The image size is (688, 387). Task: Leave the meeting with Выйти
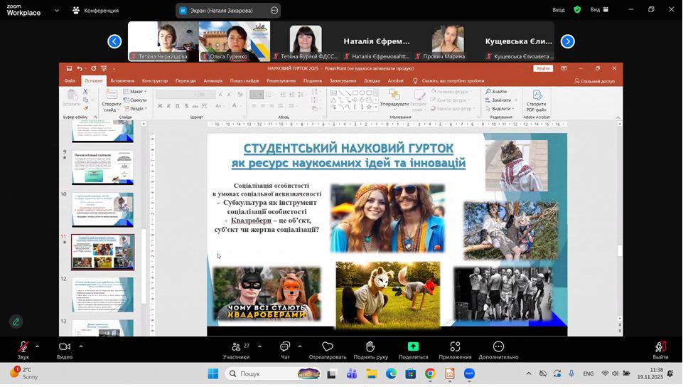tap(660, 347)
